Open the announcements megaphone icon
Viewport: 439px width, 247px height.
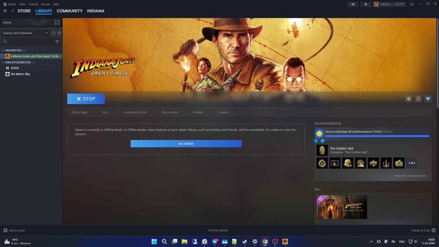point(353,4)
